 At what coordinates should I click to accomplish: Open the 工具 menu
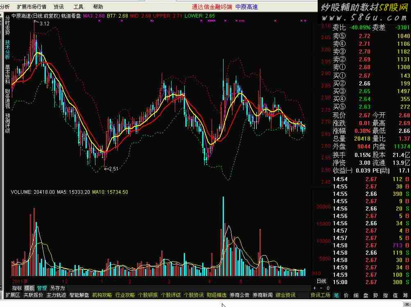[78, 7]
